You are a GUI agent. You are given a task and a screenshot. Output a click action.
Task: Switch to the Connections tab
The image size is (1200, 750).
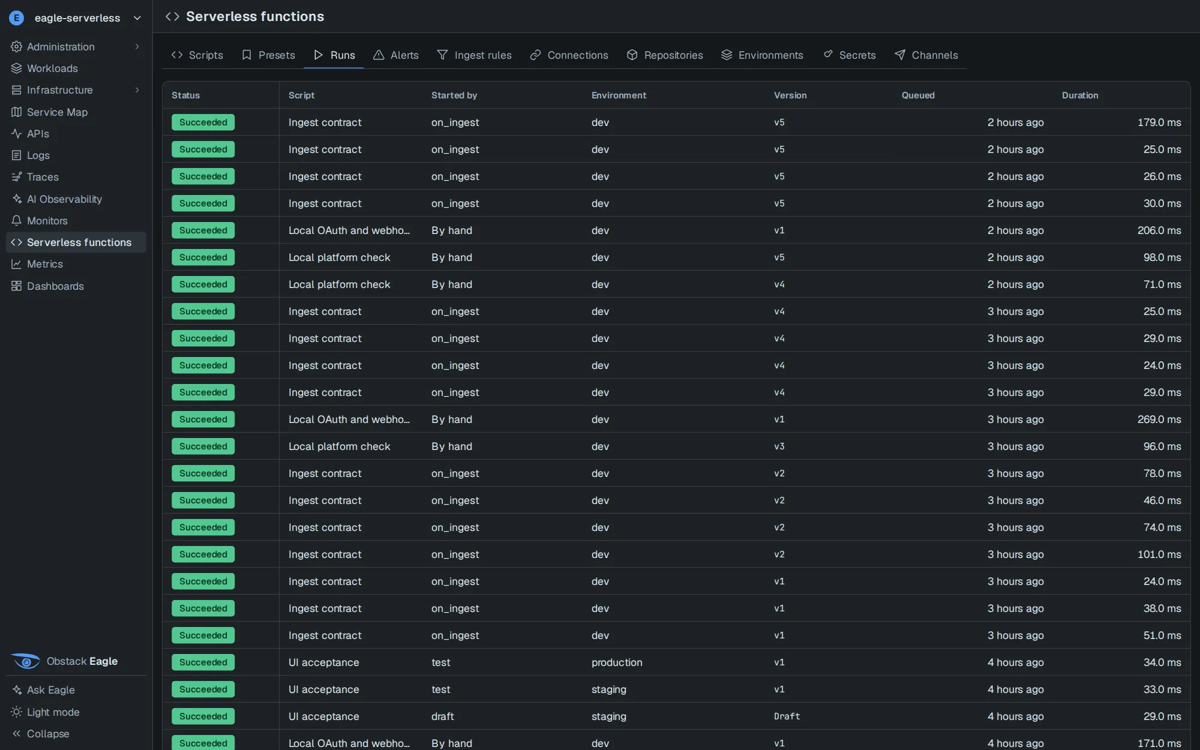pos(569,55)
